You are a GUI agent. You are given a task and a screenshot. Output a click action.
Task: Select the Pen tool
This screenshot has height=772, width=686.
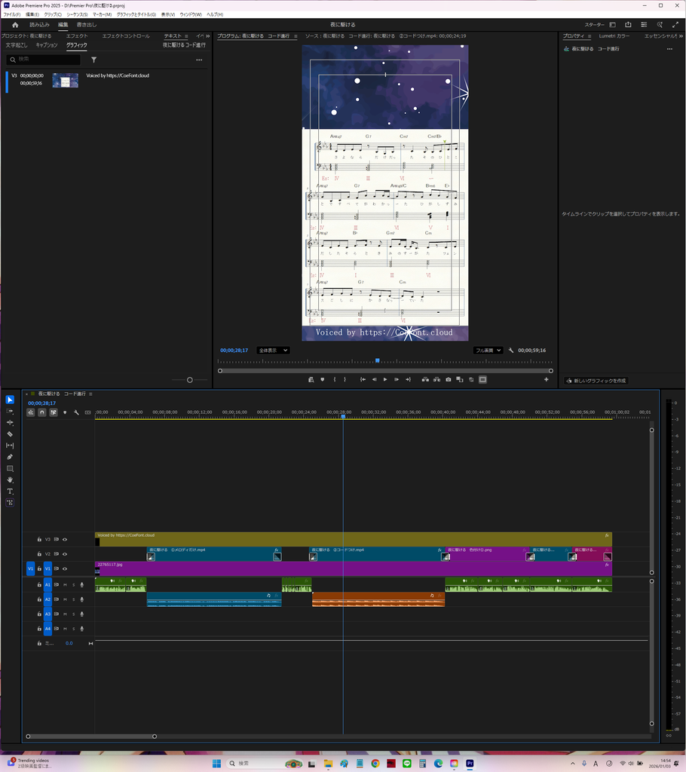10,457
